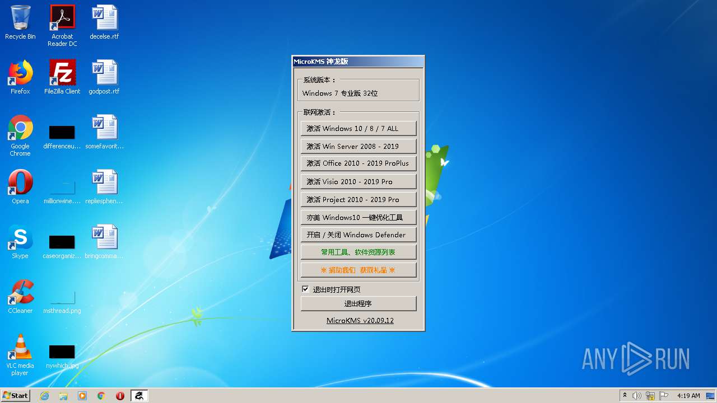Click Windows 7 专业版 32位 version text

coord(340,93)
